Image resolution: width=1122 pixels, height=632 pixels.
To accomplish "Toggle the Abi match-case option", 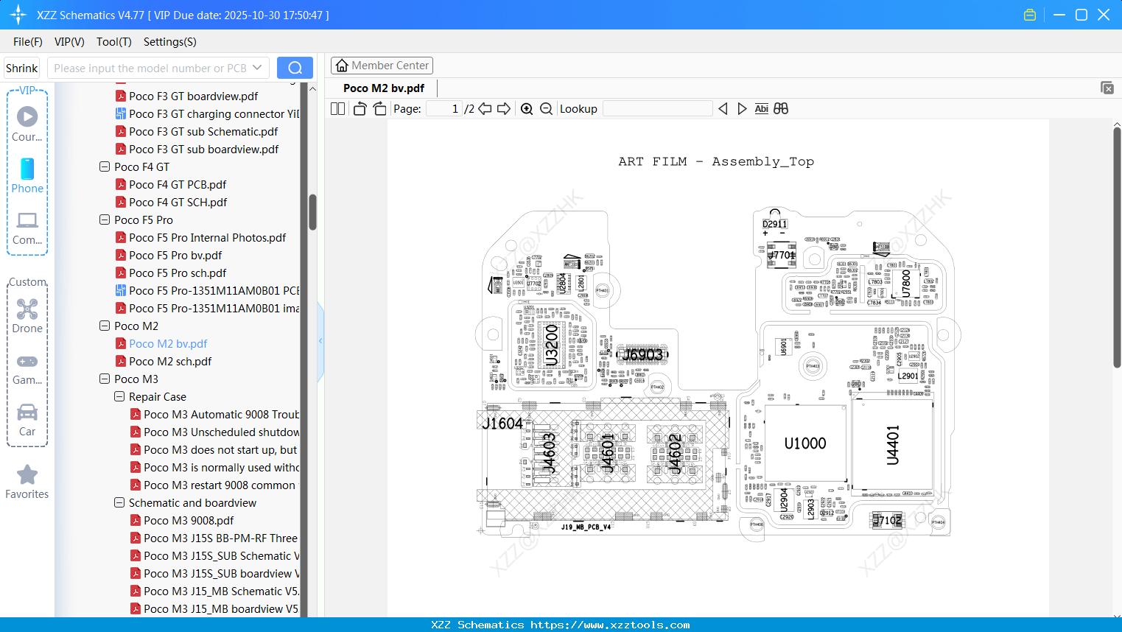I will click(x=761, y=109).
